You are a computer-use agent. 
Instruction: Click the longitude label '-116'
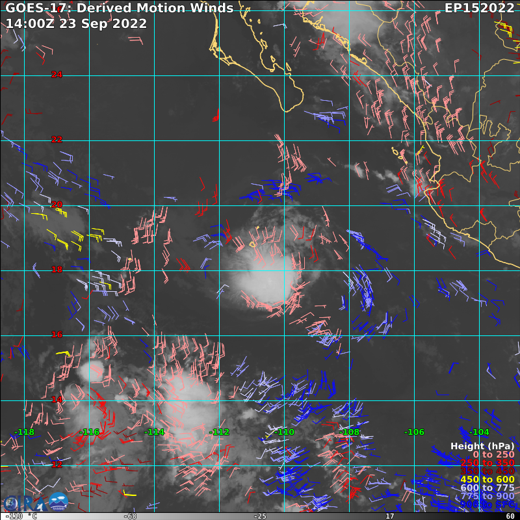tap(89, 432)
